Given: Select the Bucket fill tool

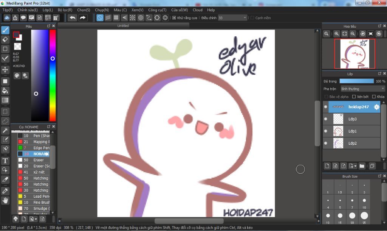Looking at the screenshot, I should [5, 91].
